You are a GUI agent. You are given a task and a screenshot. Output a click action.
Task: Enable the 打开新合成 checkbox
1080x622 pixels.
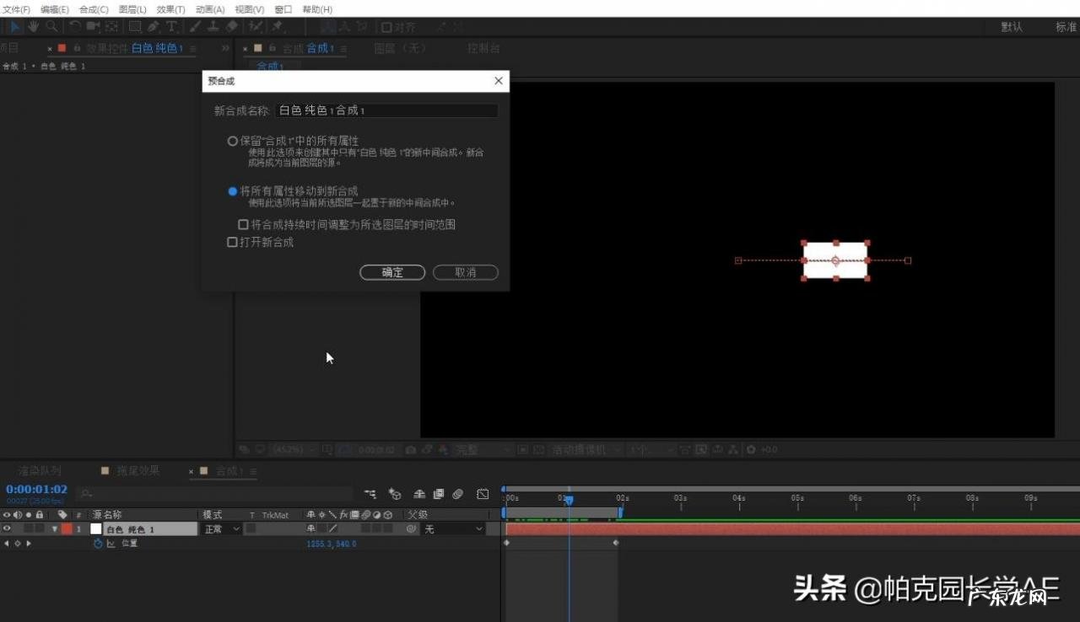point(232,242)
